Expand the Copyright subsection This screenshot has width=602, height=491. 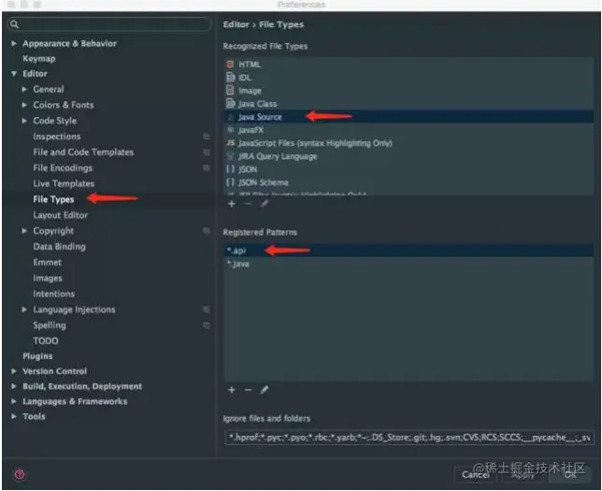24,231
